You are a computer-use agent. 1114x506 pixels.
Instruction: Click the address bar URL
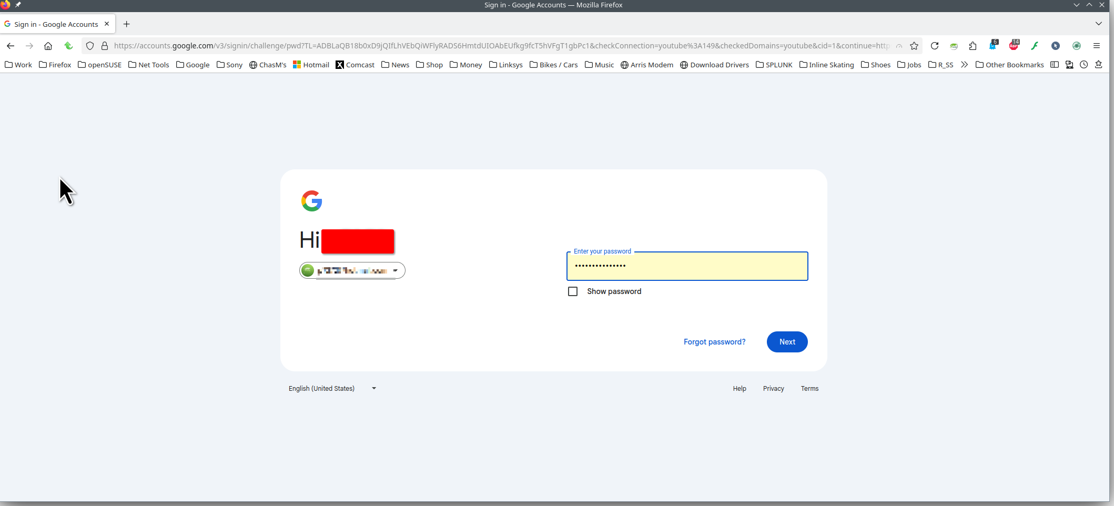(x=501, y=46)
